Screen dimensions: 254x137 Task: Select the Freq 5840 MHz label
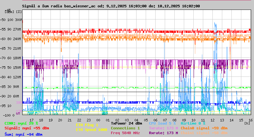click(125, 133)
